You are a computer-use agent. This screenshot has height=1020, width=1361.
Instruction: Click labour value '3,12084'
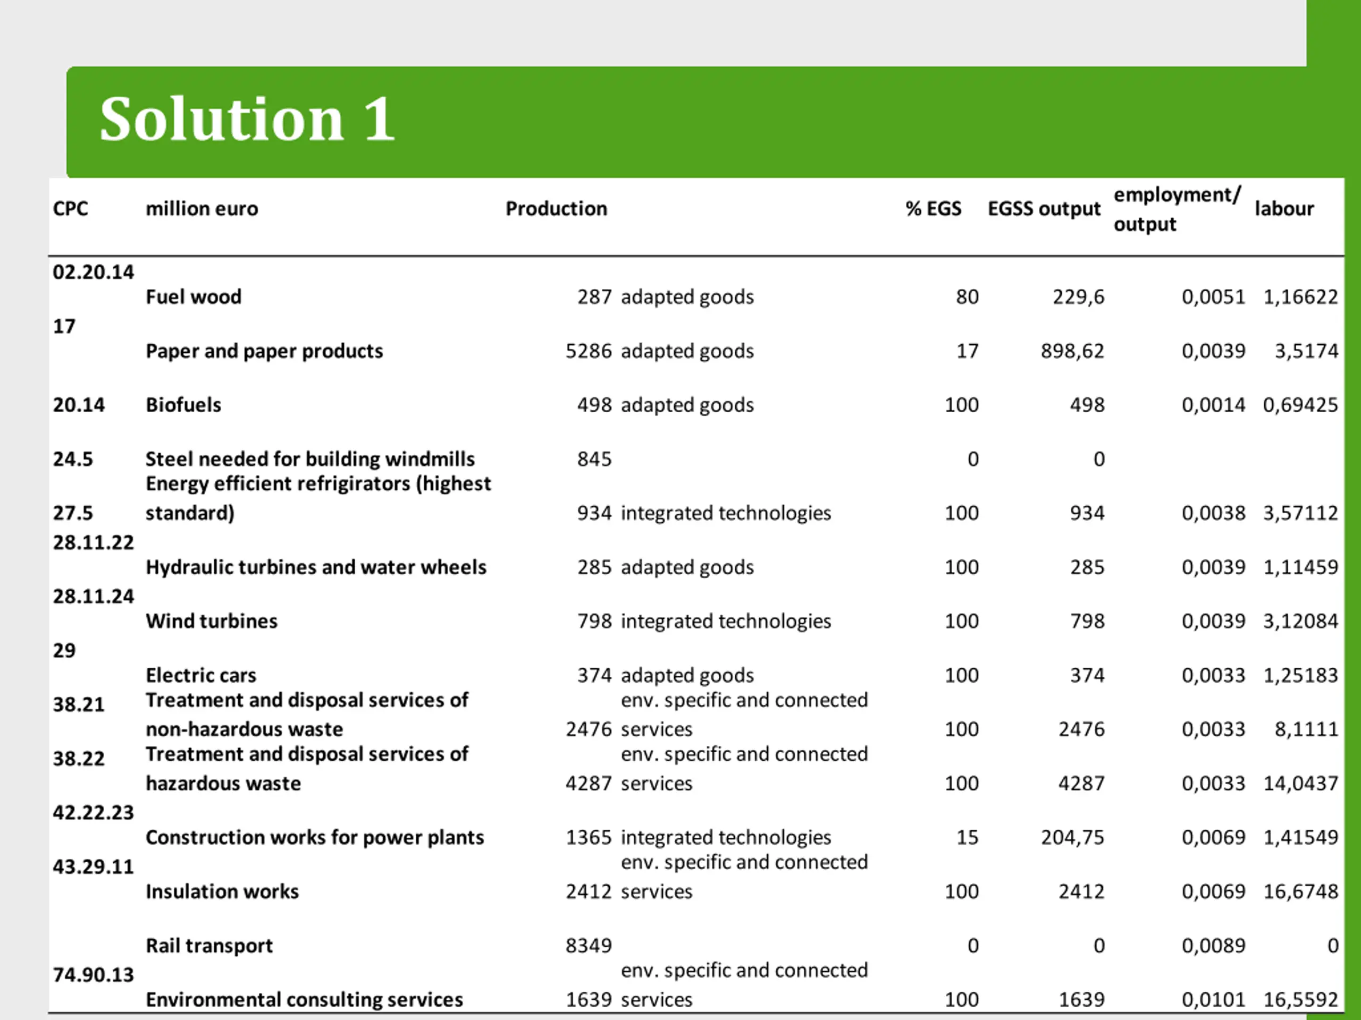(1300, 621)
